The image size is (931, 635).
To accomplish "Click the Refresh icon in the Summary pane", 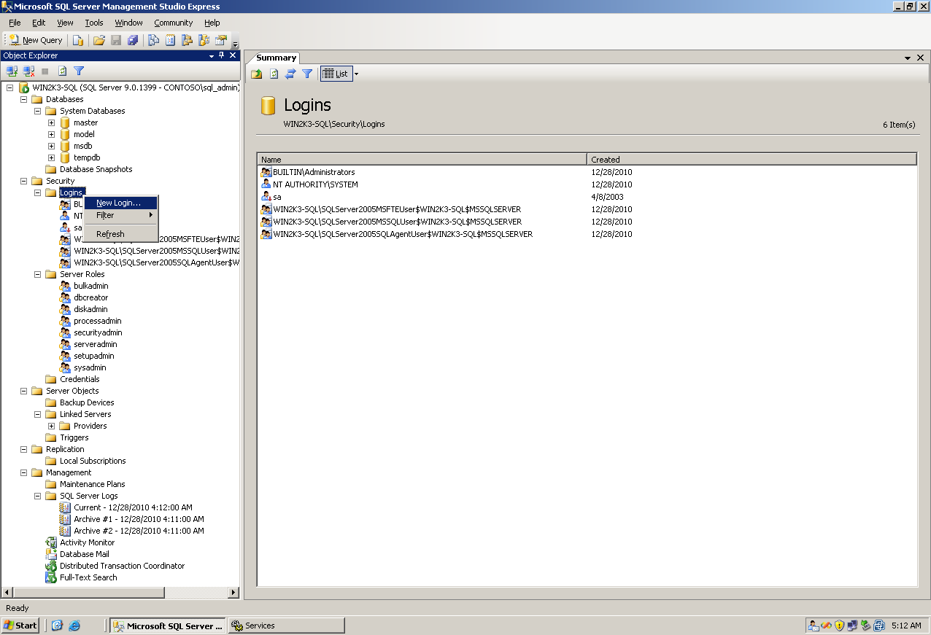I will click(273, 74).
